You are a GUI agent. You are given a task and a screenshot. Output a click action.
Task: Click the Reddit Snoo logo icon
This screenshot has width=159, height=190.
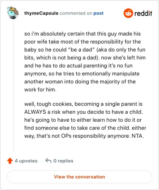coord(128,13)
